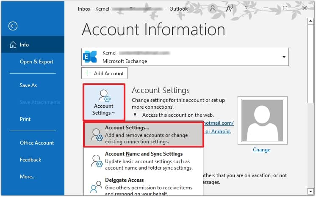Click the vertical scrollbar thumb

click(310, 64)
